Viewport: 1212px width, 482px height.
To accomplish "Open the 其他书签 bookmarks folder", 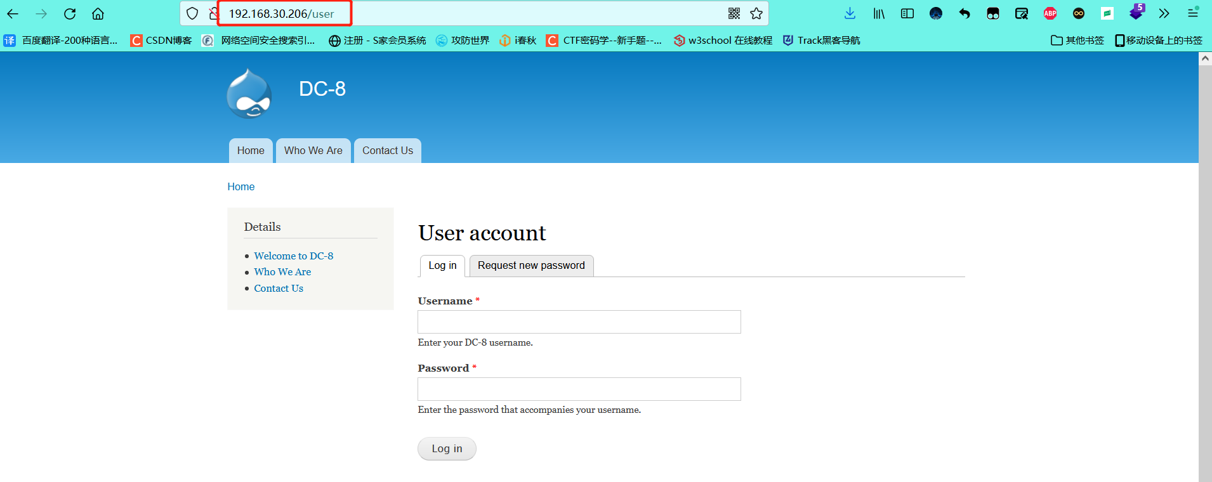I will tap(1077, 41).
